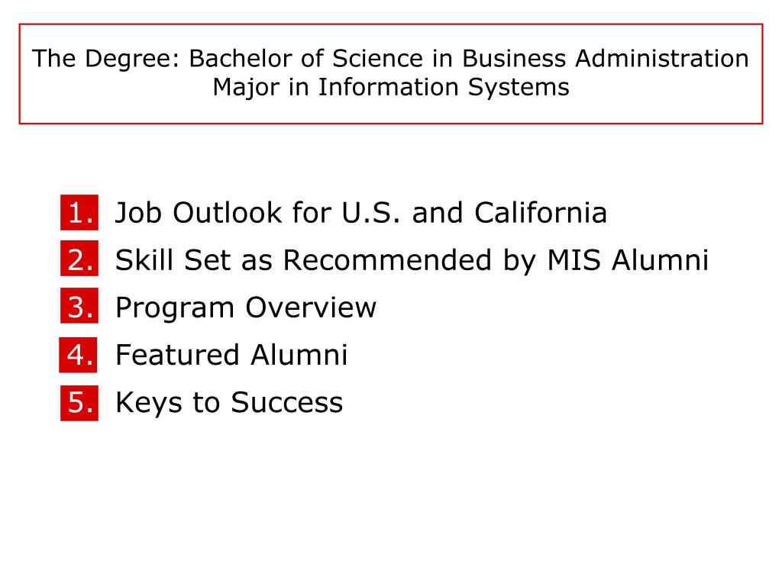The height and width of the screenshot is (586, 782).
Task: Open Skill Set as Recommended by MIS Alumni
Action: 412,261
